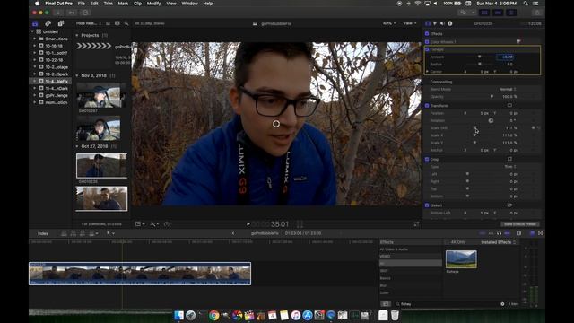Open the Modify menu
The height and width of the screenshot is (323, 574).
pyautogui.click(x=153, y=4)
